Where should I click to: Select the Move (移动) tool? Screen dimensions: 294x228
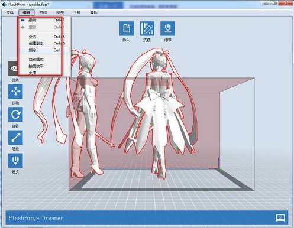pos(15,92)
